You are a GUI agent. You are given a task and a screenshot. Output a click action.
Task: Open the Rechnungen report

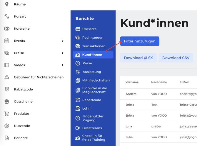pos(93,38)
